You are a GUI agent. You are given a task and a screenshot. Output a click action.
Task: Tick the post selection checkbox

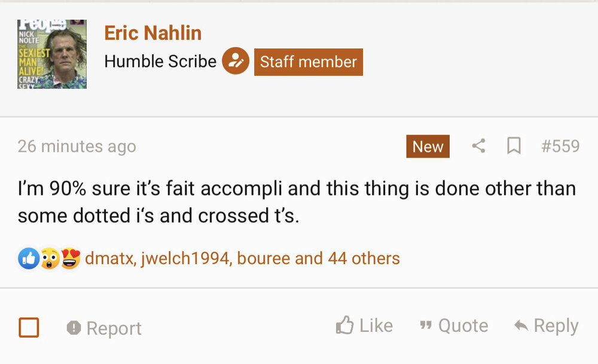(29, 328)
